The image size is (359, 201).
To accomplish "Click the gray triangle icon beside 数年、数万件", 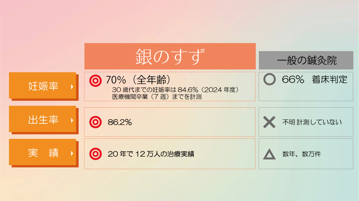I will [x=269, y=154].
